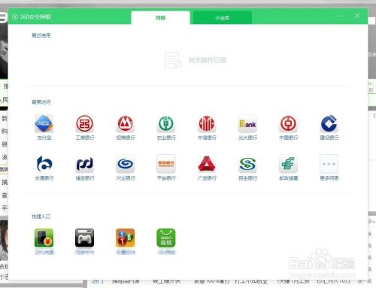Open the Construction Bank 建设银行 icon
Screen dimensions: 376x288
[329, 123]
